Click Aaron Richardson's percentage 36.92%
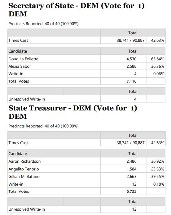This screenshot has width=171, height=215. pyautogui.click(x=158, y=161)
